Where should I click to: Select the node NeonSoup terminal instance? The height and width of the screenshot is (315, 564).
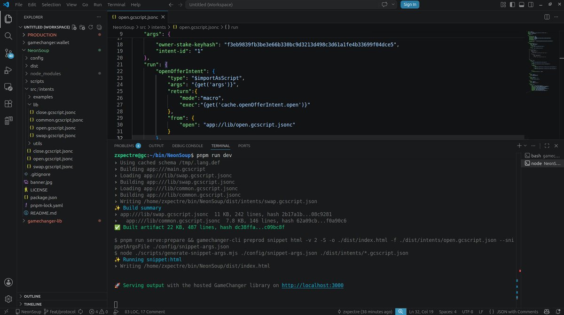click(542, 163)
